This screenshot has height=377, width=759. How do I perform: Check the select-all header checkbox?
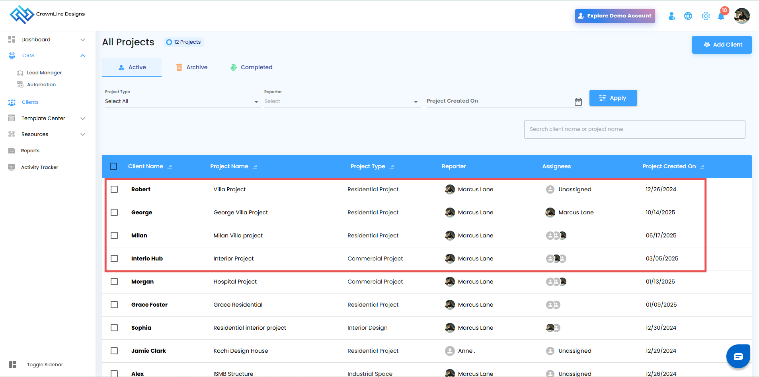coord(113,166)
